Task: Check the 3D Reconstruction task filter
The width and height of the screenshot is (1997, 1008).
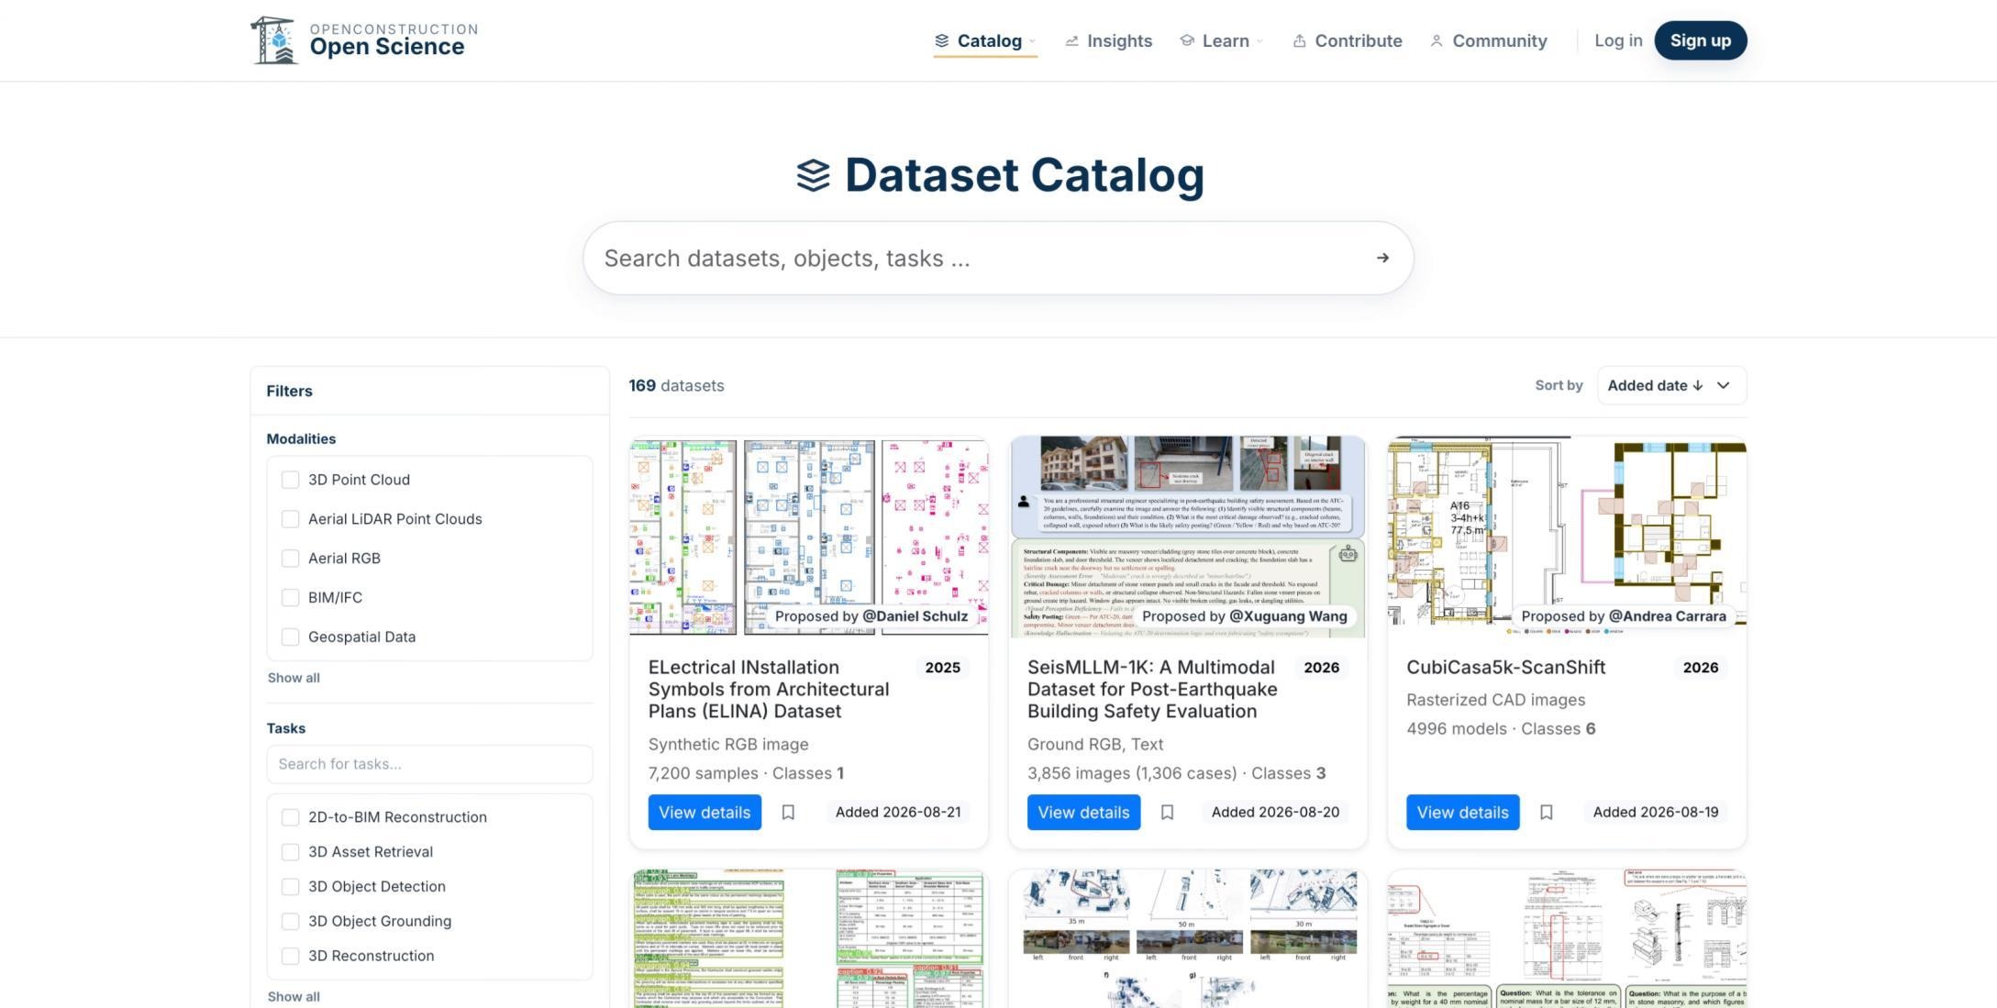Action: point(290,956)
